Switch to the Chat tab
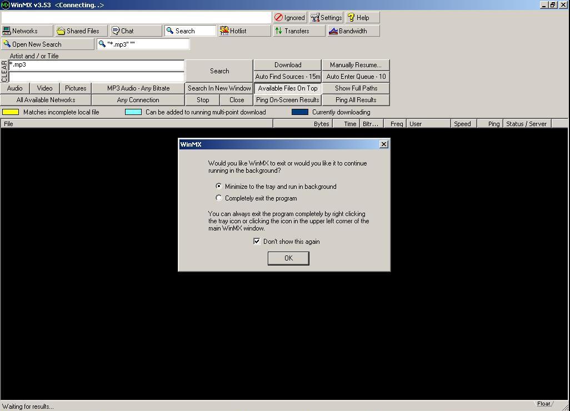This screenshot has height=411, width=570. (136, 31)
